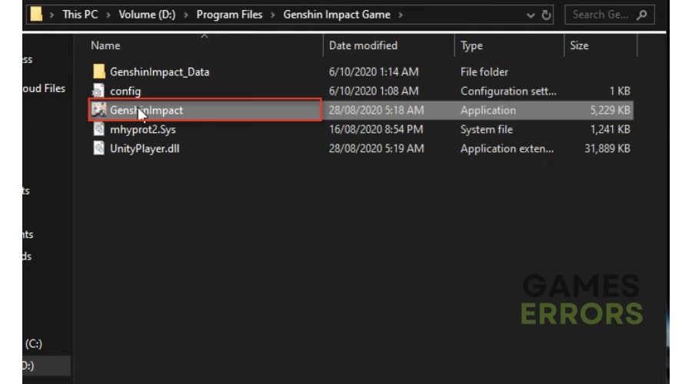
Task: Go to Program Files in breadcrumb
Action: pyautogui.click(x=229, y=15)
